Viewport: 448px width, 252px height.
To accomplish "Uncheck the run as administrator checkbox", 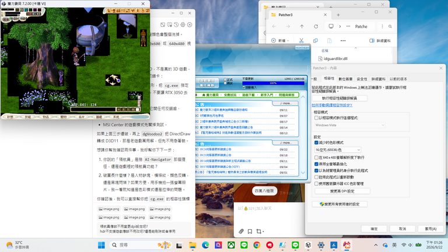I will click(x=316, y=170).
